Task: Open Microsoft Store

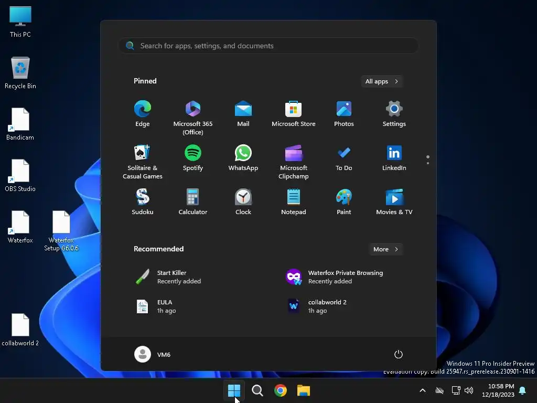Action: (x=294, y=114)
